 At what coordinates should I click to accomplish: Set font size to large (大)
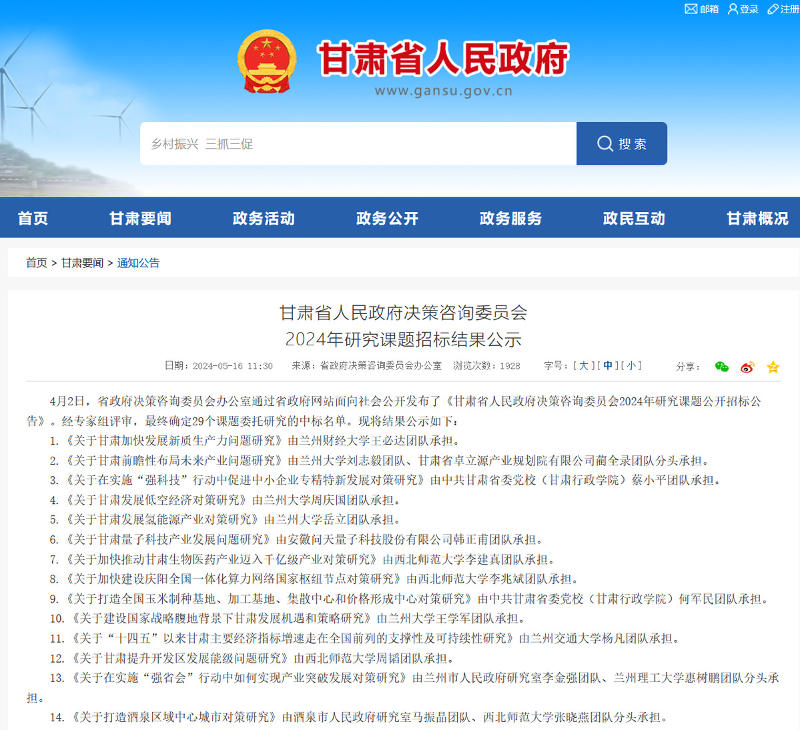[x=583, y=365]
